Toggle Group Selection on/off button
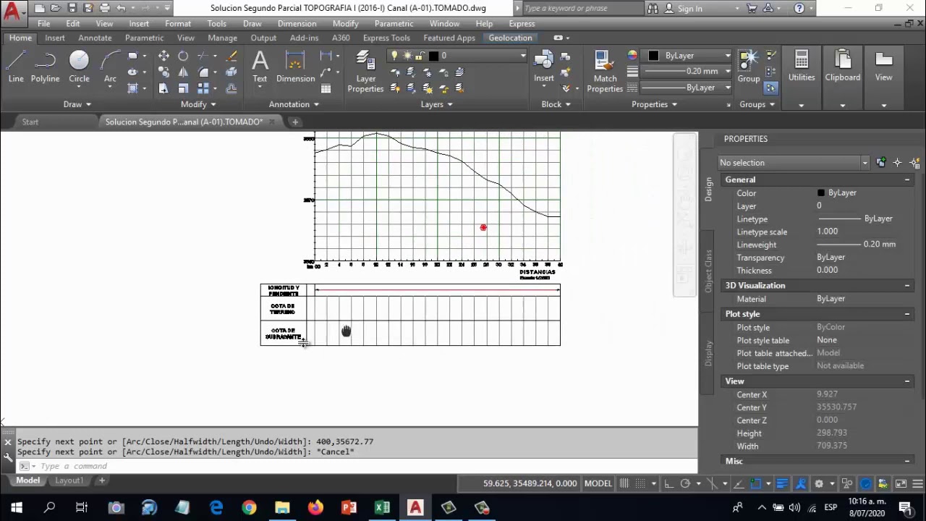926x521 pixels. 770,88
